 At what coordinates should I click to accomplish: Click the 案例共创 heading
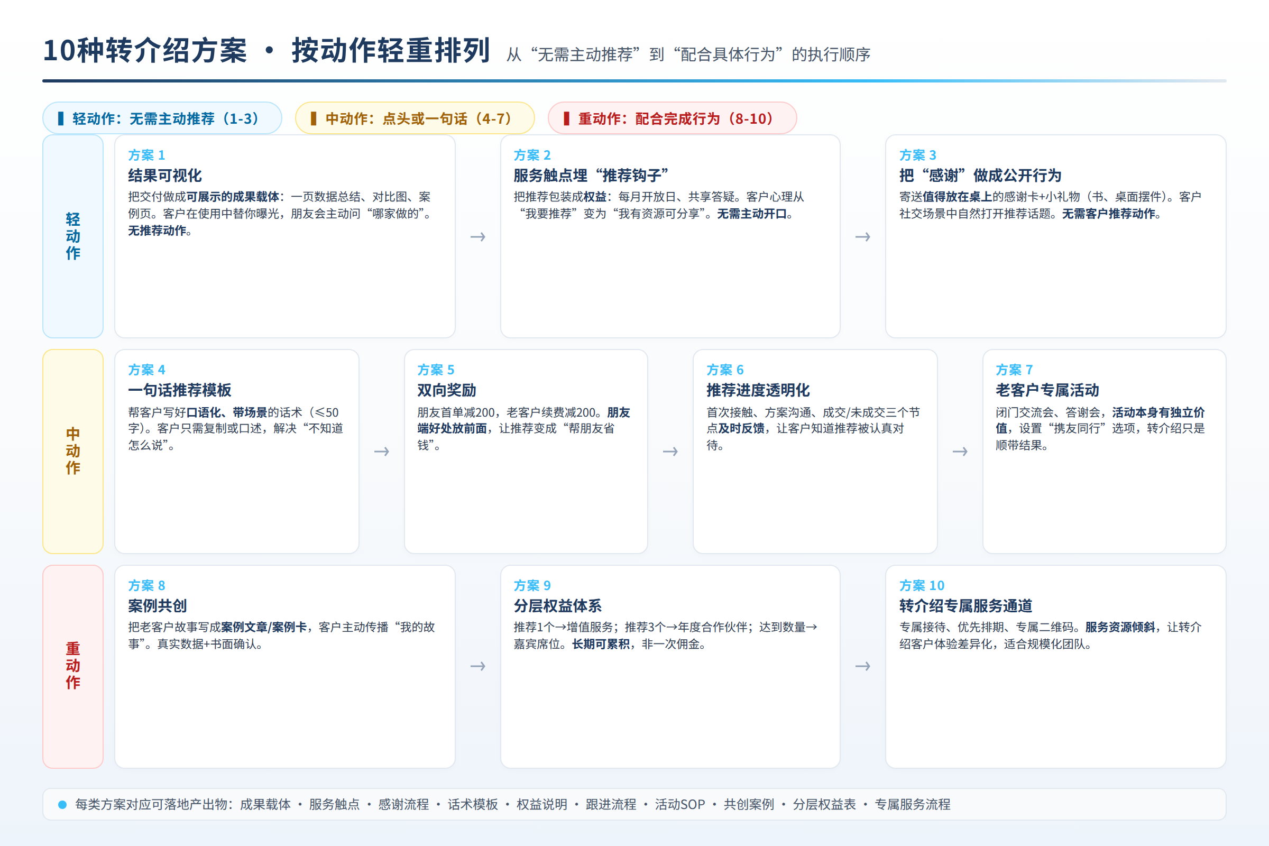pos(157,606)
